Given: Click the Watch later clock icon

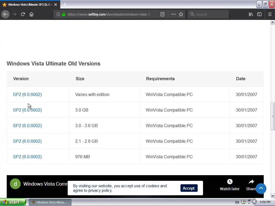Looking at the screenshot, I should [230, 182].
